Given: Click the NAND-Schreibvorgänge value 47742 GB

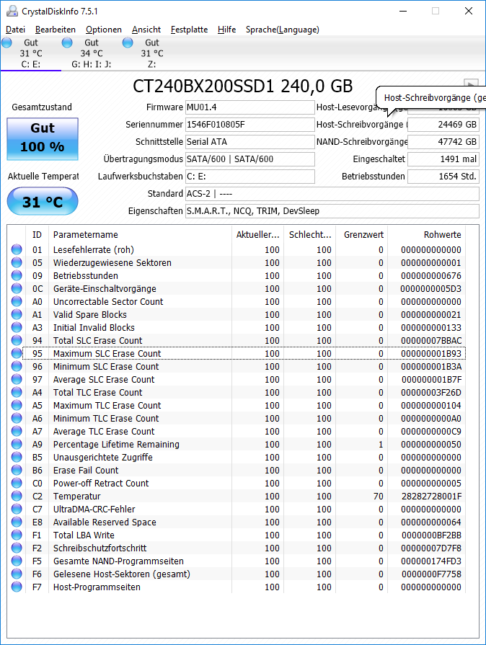Looking at the screenshot, I should 443,142.
